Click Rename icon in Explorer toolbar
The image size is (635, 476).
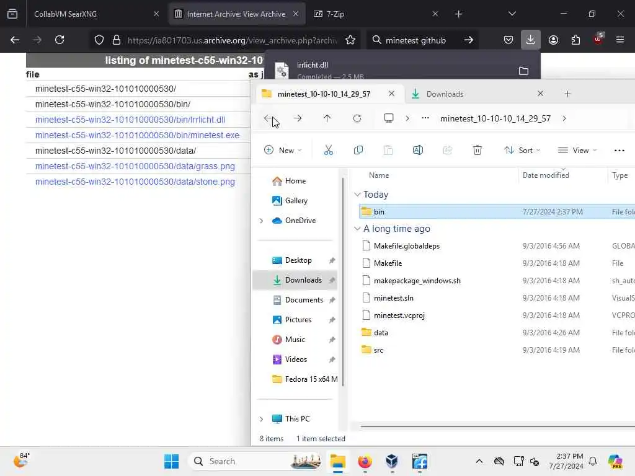(x=418, y=150)
